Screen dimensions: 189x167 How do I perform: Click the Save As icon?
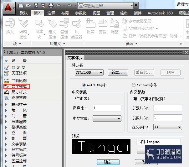pyautogui.click(x=43, y=6)
